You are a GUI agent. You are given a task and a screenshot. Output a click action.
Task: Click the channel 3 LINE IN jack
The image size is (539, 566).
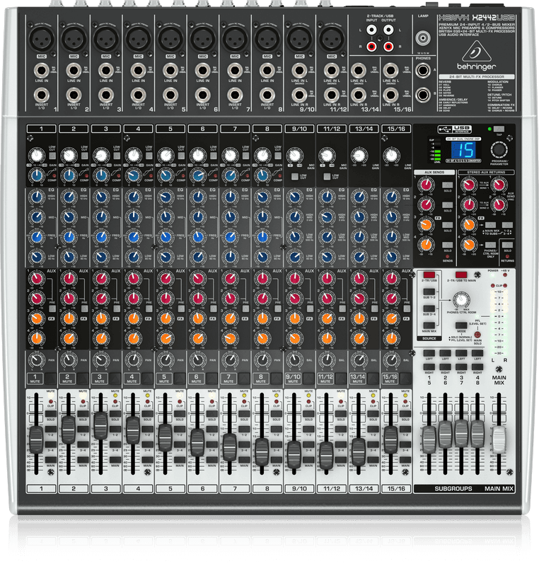[x=106, y=71]
